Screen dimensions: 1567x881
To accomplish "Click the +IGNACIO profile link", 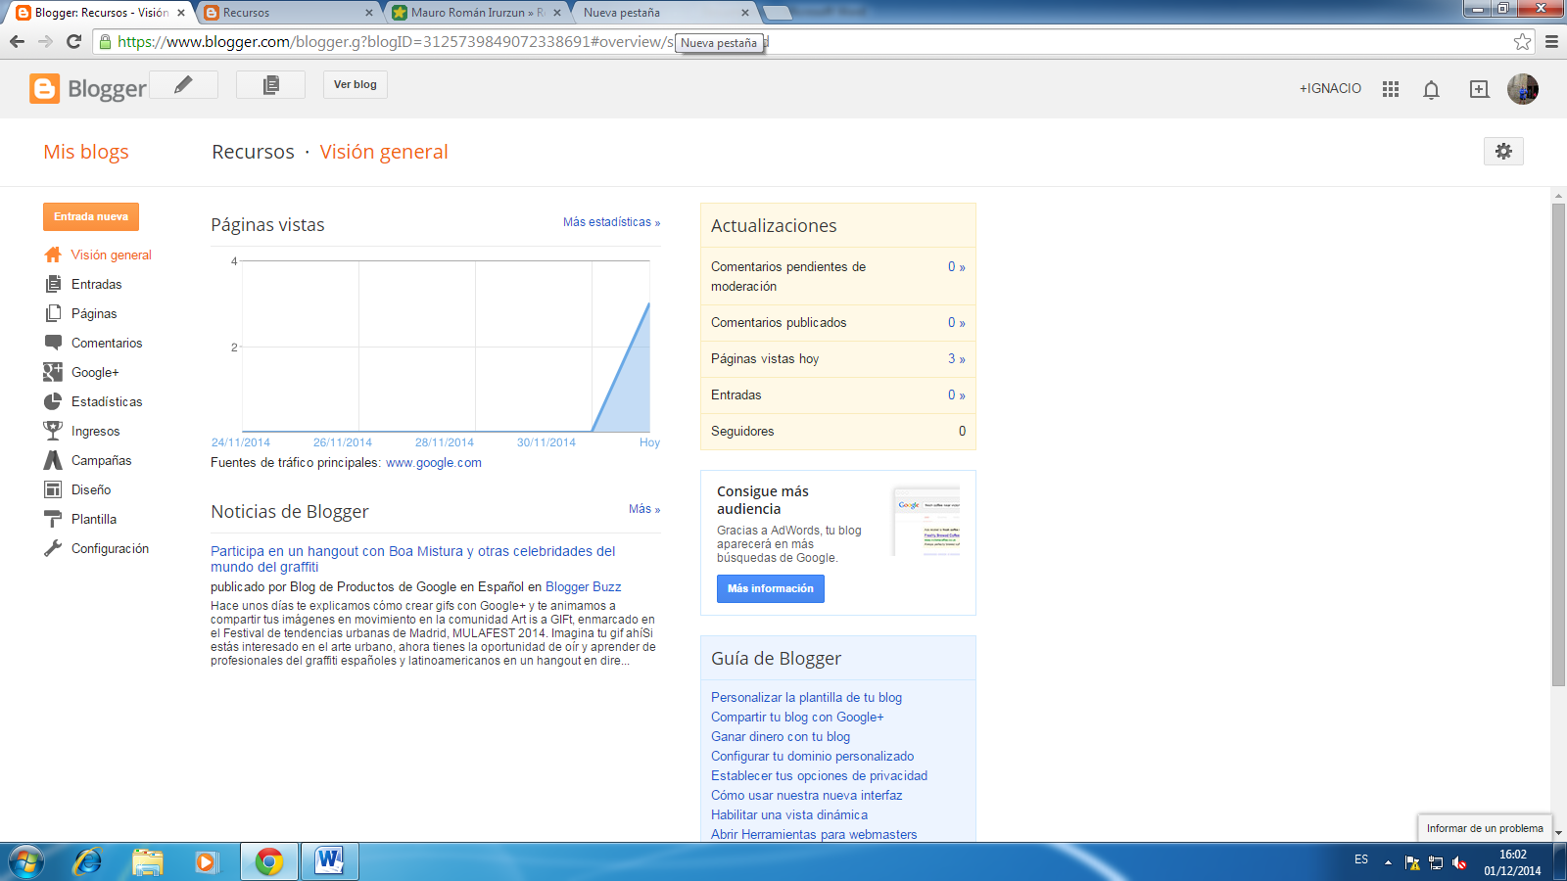I will (x=1330, y=88).
